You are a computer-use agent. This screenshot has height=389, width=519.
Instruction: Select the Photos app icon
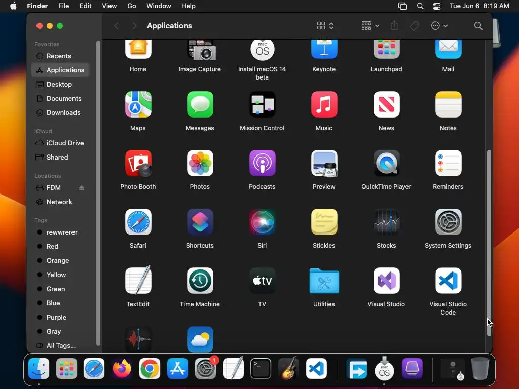click(x=200, y=164)
